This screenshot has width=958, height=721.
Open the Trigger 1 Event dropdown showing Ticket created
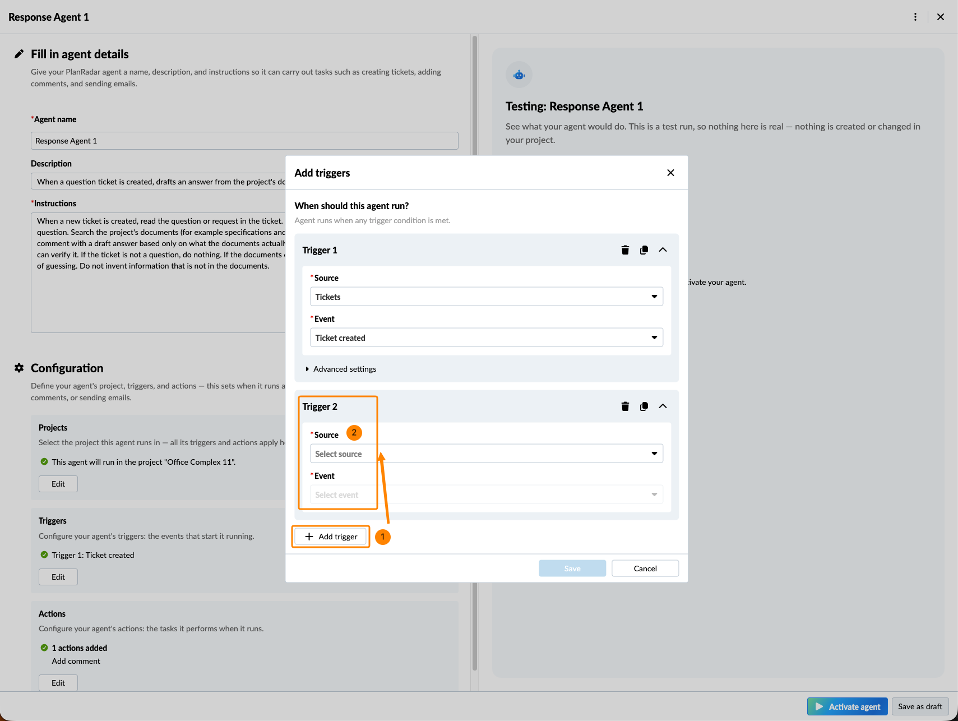(487, 338)
